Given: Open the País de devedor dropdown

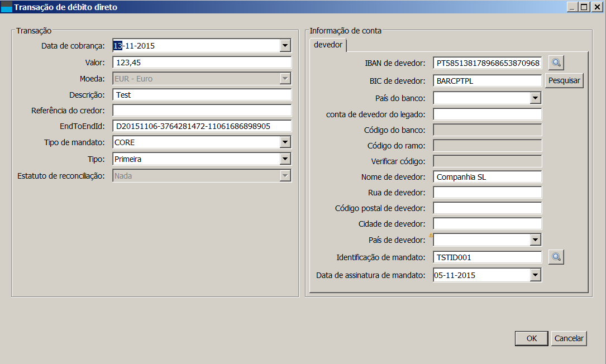Looking at the screenshot, I should point(536,240).
